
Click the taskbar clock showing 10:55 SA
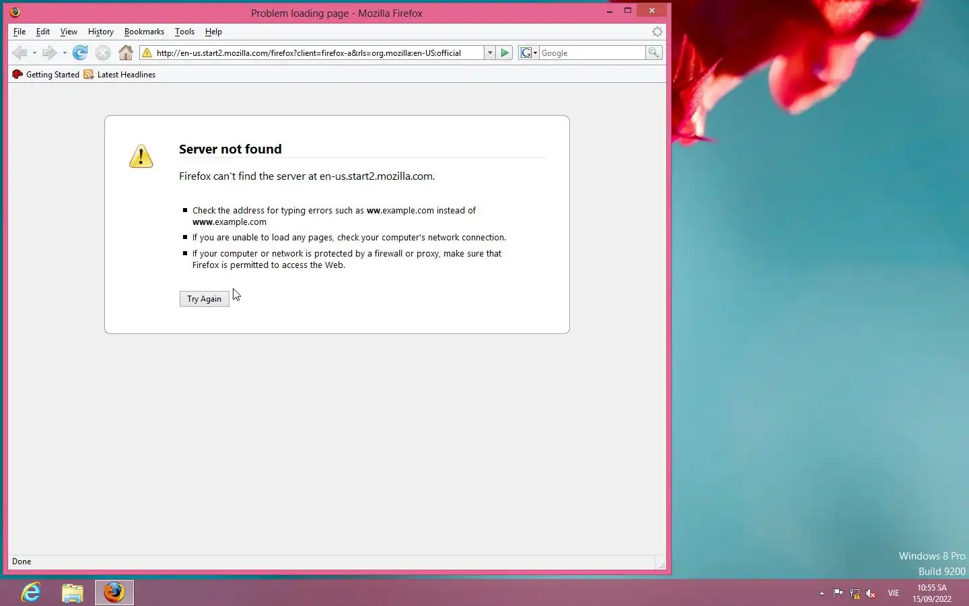[932, 593]
